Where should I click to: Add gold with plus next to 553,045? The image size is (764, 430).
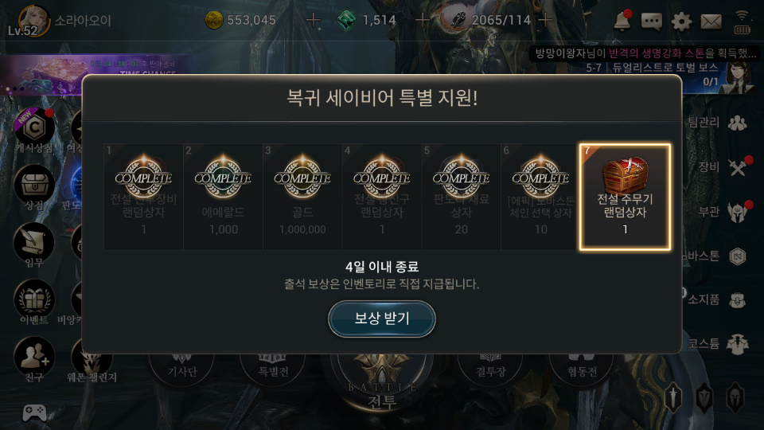pos(314,21)
